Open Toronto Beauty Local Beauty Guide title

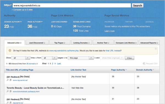[x=35, y=88]
